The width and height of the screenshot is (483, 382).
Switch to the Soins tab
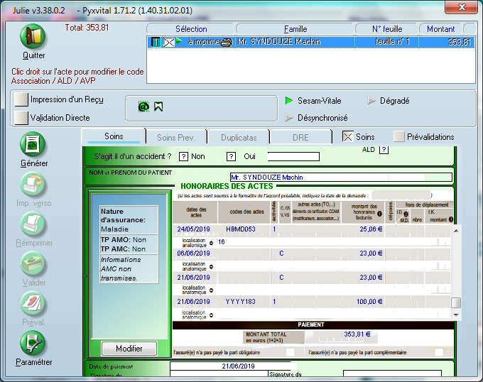(114, 136)
